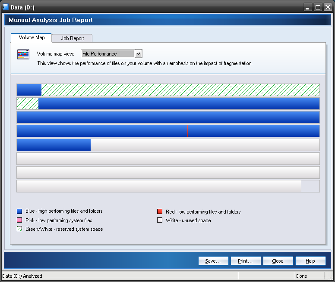This screenshot has width=335, height=282.
Task: Click the Close button in the footer
Action: pos(278,261)
